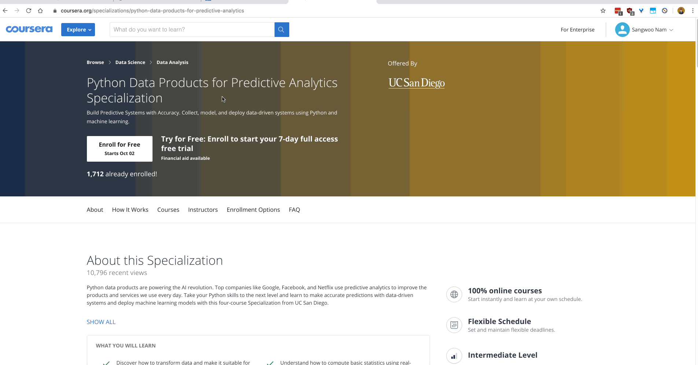Click the blue funnel extension icon
698x365 pixels.
[x=641, y=11]
